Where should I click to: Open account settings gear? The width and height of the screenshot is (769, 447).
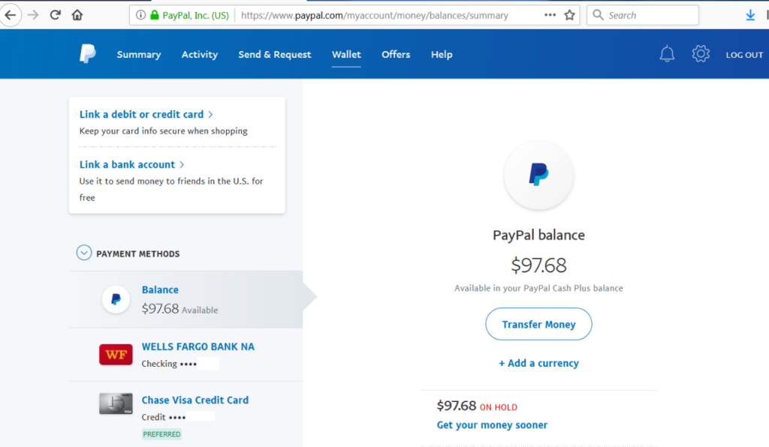[701, 54]
